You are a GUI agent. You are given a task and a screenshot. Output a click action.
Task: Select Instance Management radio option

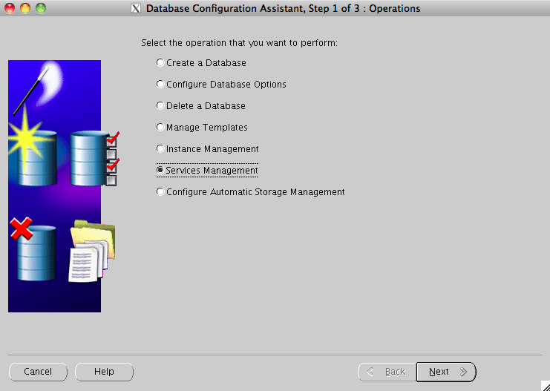[x=160, y=149]
